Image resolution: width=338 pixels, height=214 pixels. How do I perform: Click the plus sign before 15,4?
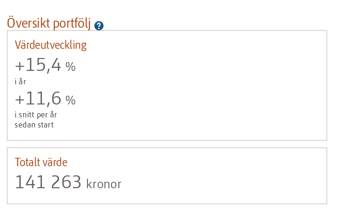[x=19, y=66]
